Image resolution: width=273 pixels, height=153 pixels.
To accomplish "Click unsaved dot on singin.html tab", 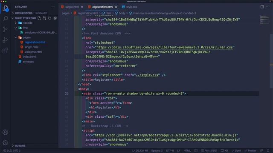I will point(82,7).
